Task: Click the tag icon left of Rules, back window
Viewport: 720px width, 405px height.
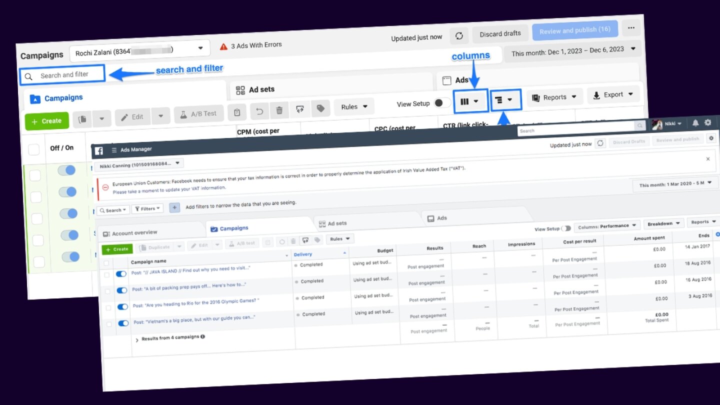Action: click(320, 108)
